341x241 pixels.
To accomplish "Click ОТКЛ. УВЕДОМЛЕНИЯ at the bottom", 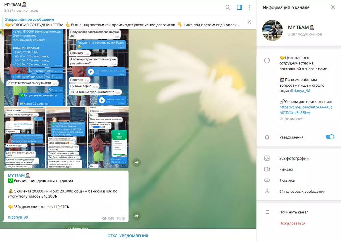I will (128, 236).
